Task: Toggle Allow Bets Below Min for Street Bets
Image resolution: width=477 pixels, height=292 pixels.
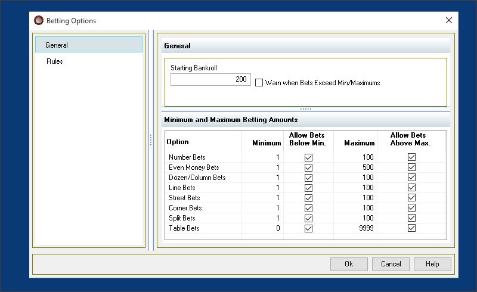Action: tap(308, 198)
